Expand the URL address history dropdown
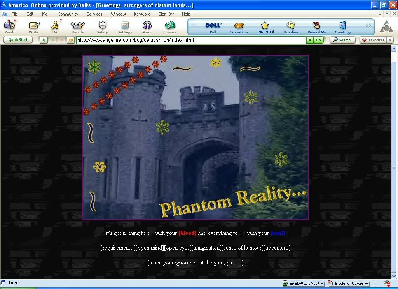The width and height of the screenshot is (398, 289). pos(310,40)
